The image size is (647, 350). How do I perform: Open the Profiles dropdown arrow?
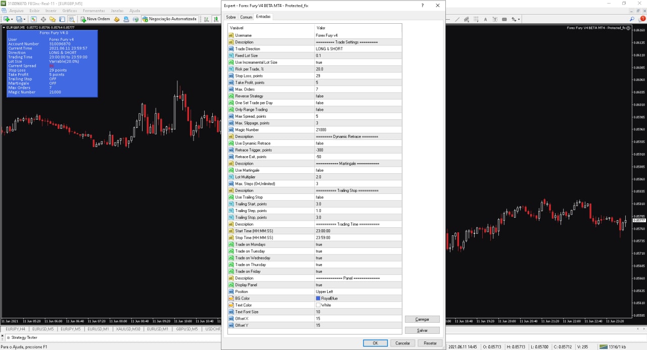point(24,19)
